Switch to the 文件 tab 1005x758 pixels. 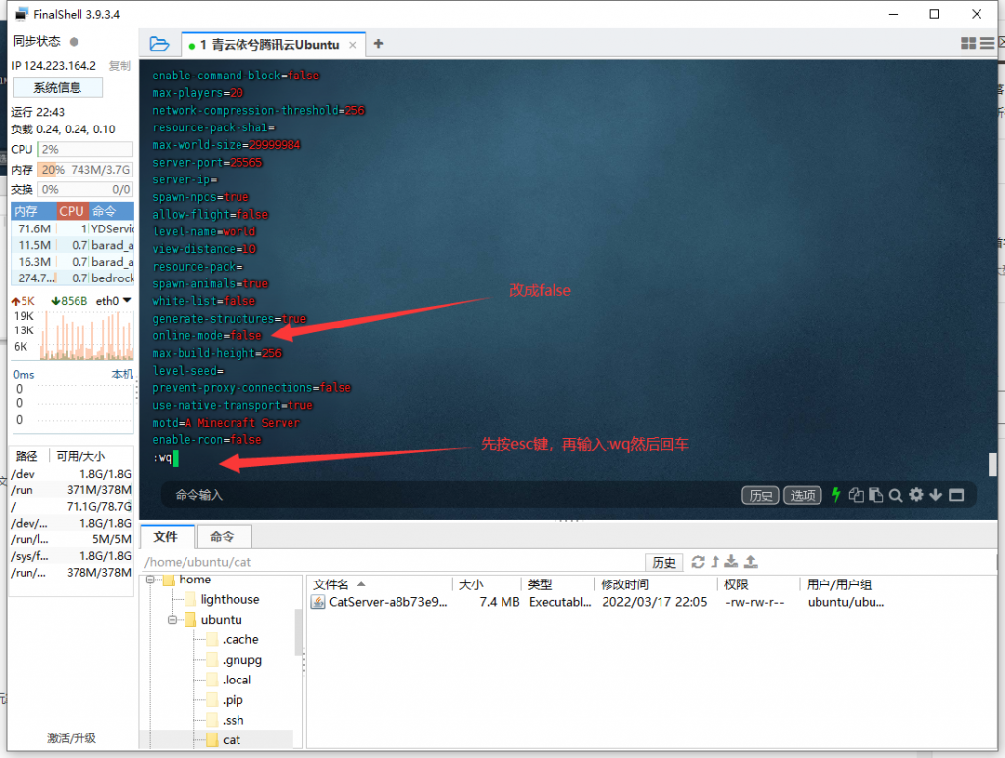point(166,536)
